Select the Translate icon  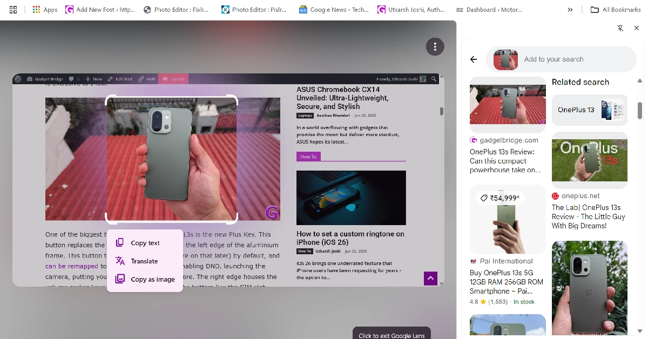point(120,261)
